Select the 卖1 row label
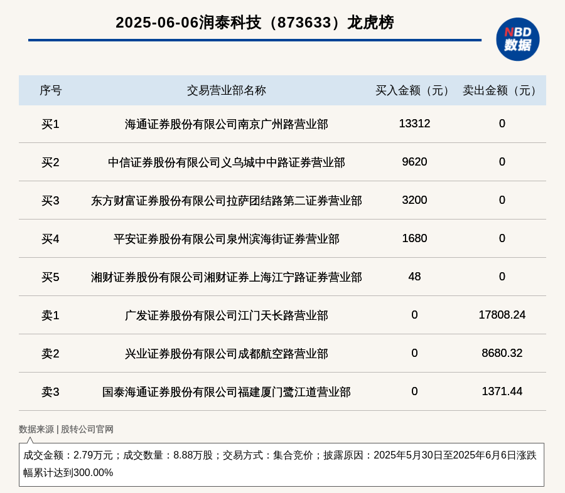The image size is (565, 493). point(50,315)
